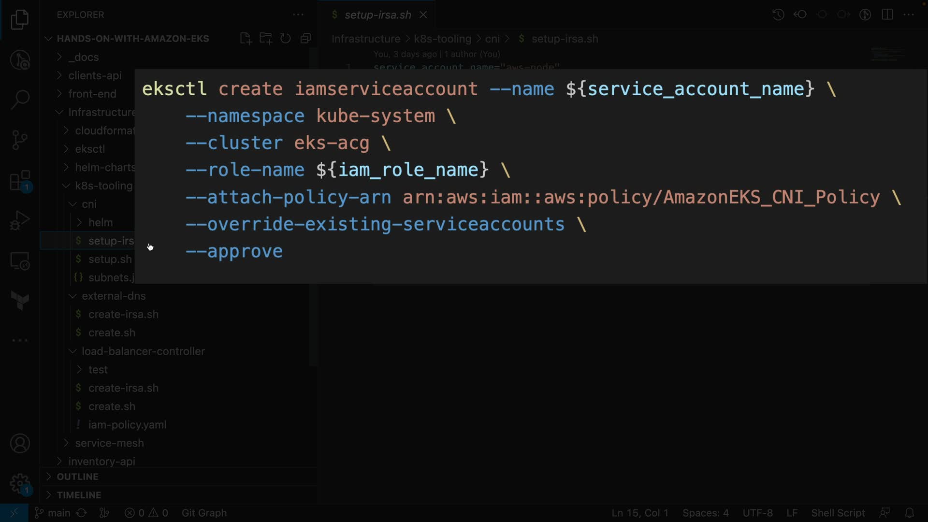Collapse the load-balancer-controller folder
928x522 pixels.
tap(143, 351)
